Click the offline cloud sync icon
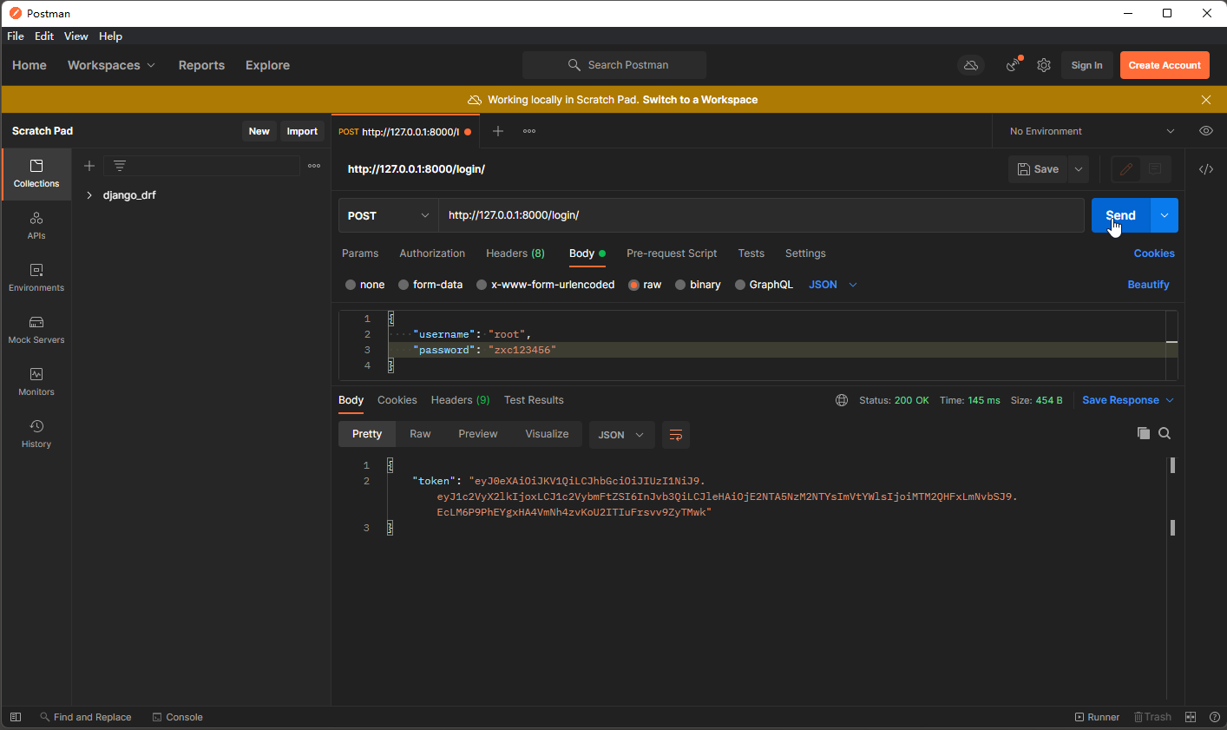This screenshot has height=730, width=1227. click(971, 65)
